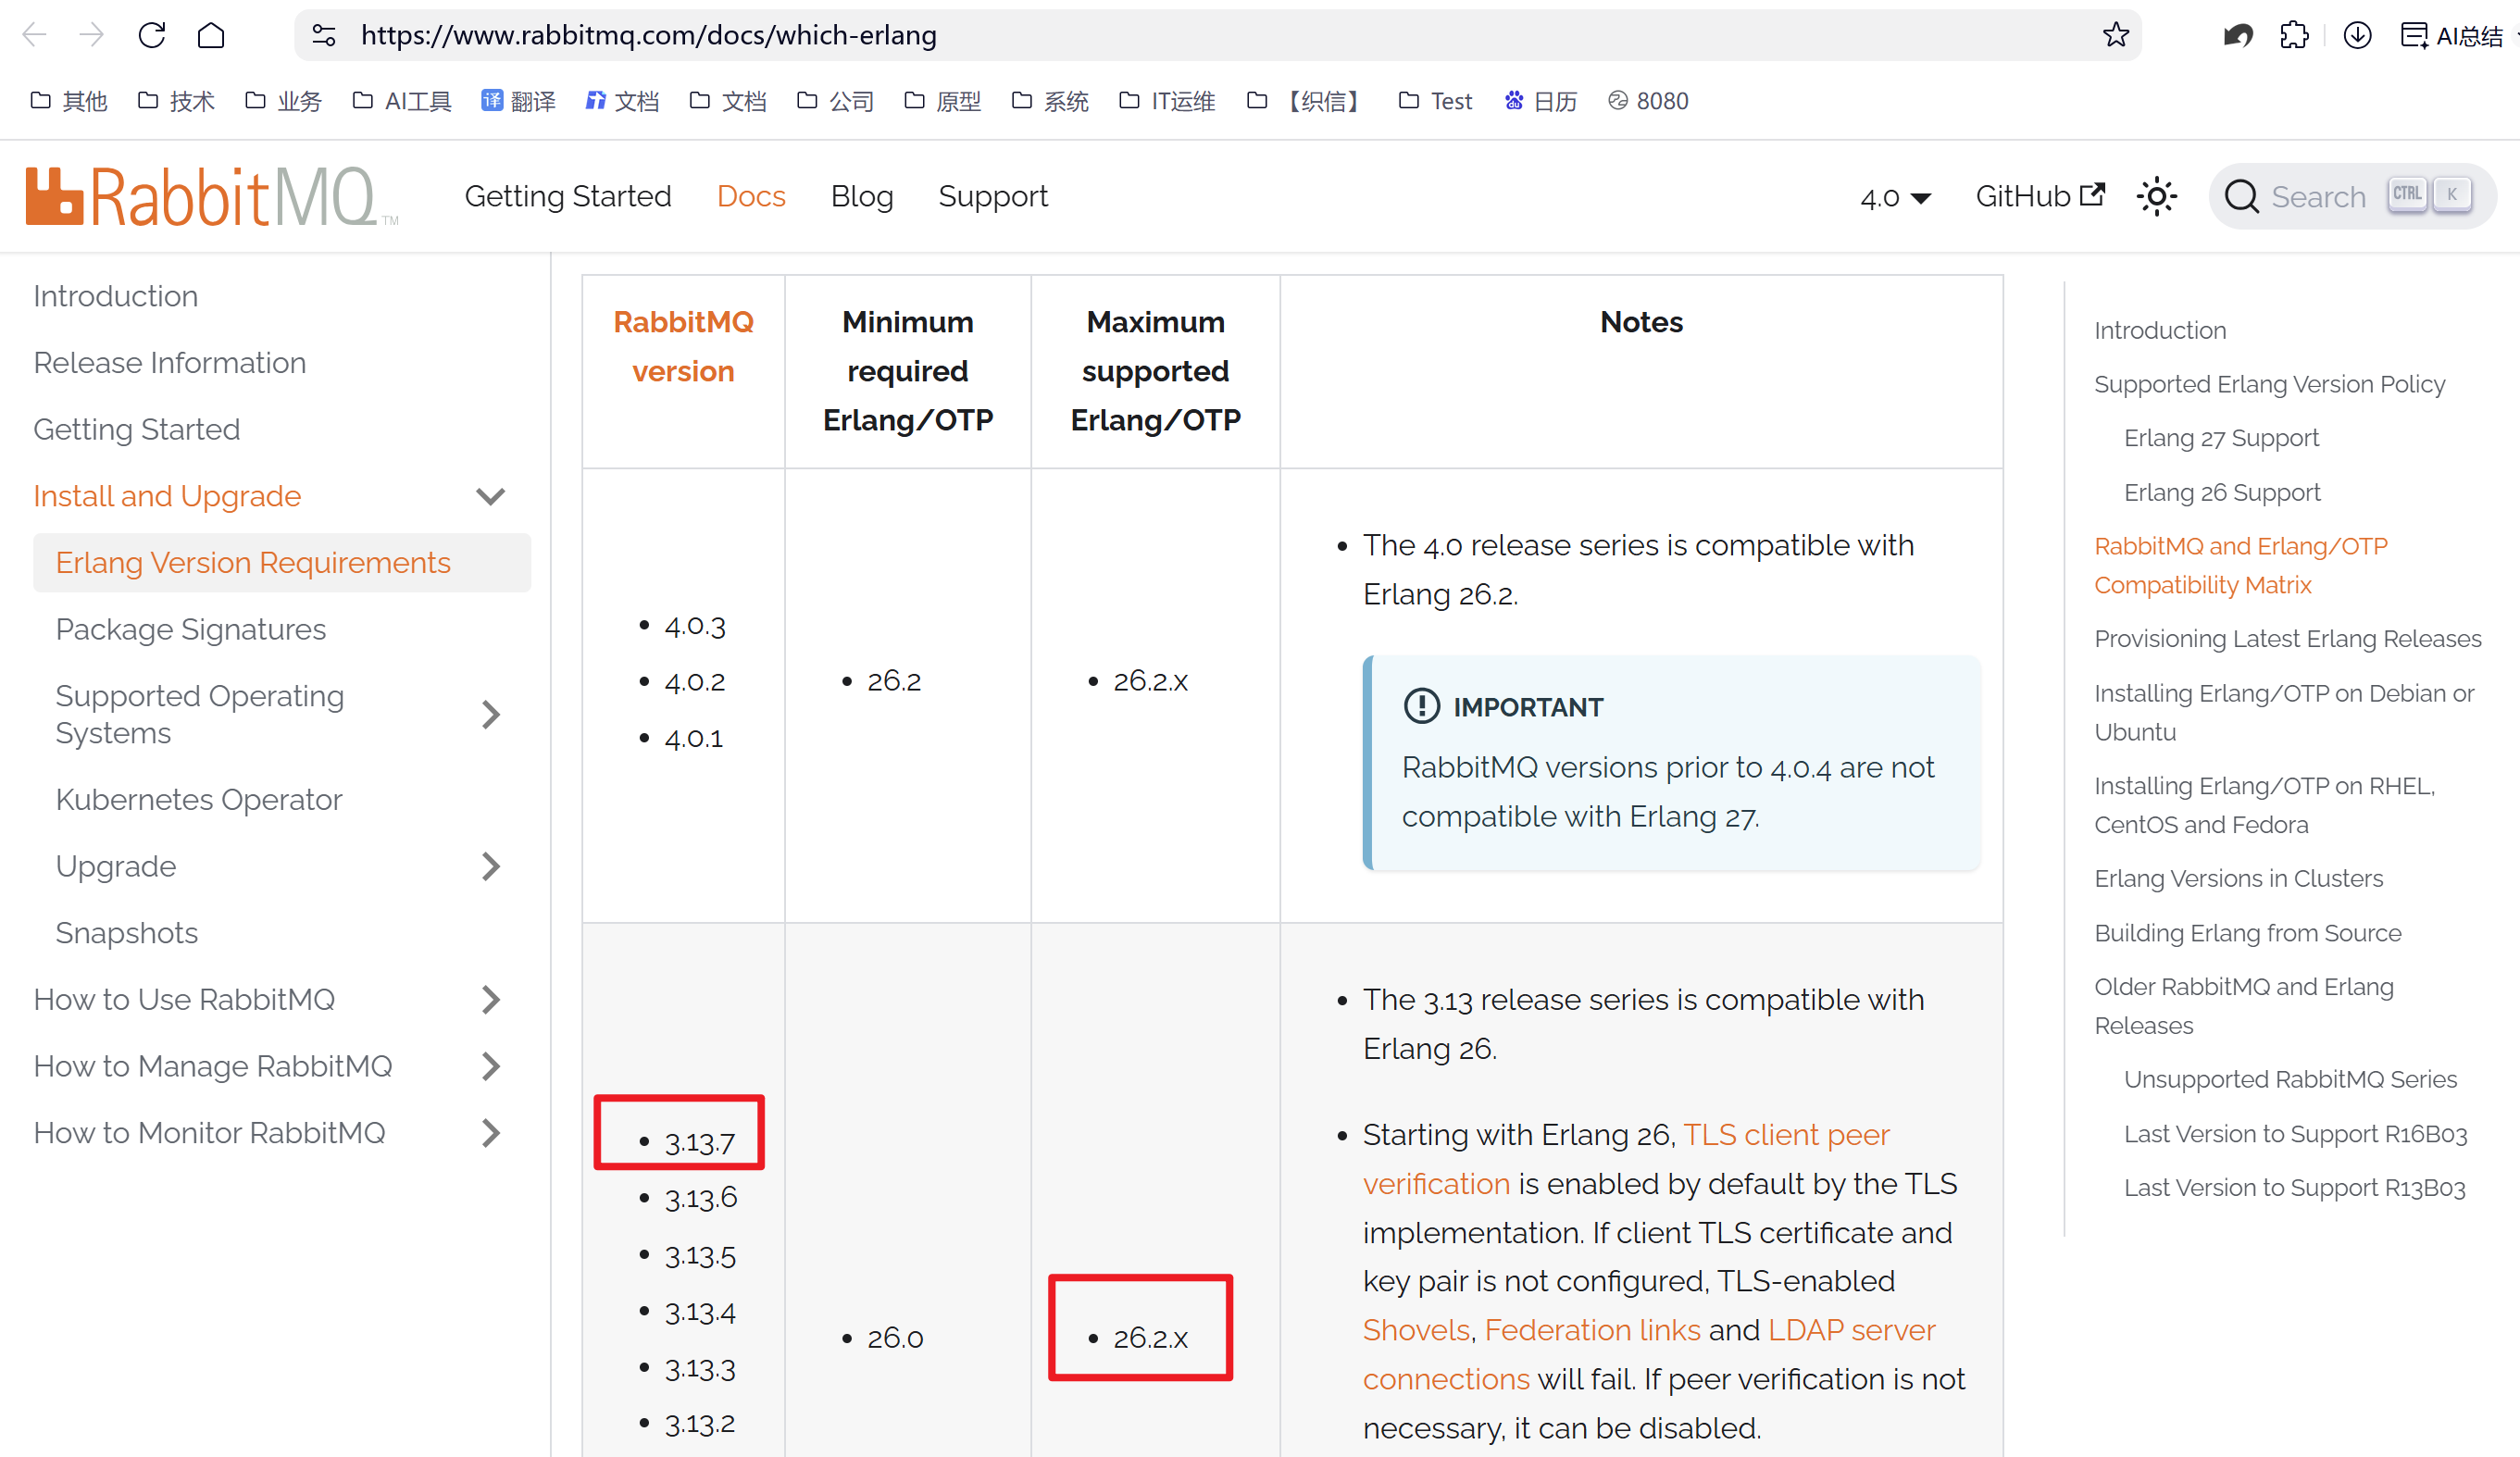The width and height of the screenshot is (2520, 1457).
Task: Open the 翻译 bookmark
Action: 518,101
